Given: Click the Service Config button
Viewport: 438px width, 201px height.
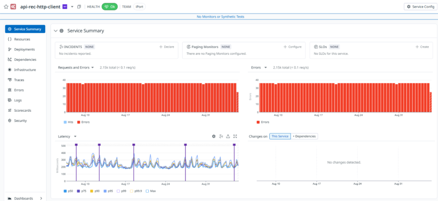Looking at the screenshot, I should (x=420, y=6).
